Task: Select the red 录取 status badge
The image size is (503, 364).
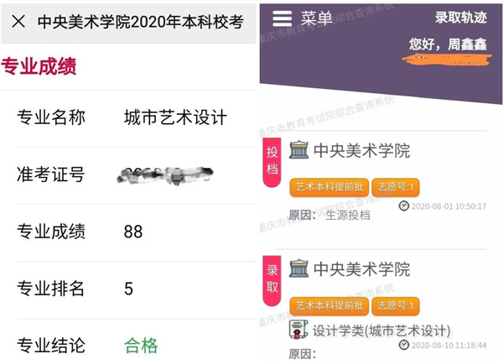Action: click(x=272, y=279)
